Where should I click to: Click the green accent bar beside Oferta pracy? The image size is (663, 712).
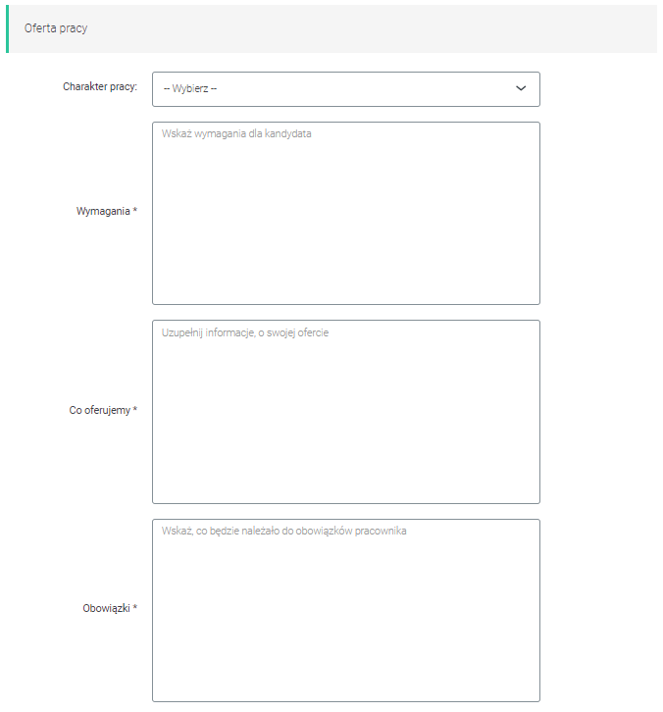[x=7, y=28]
